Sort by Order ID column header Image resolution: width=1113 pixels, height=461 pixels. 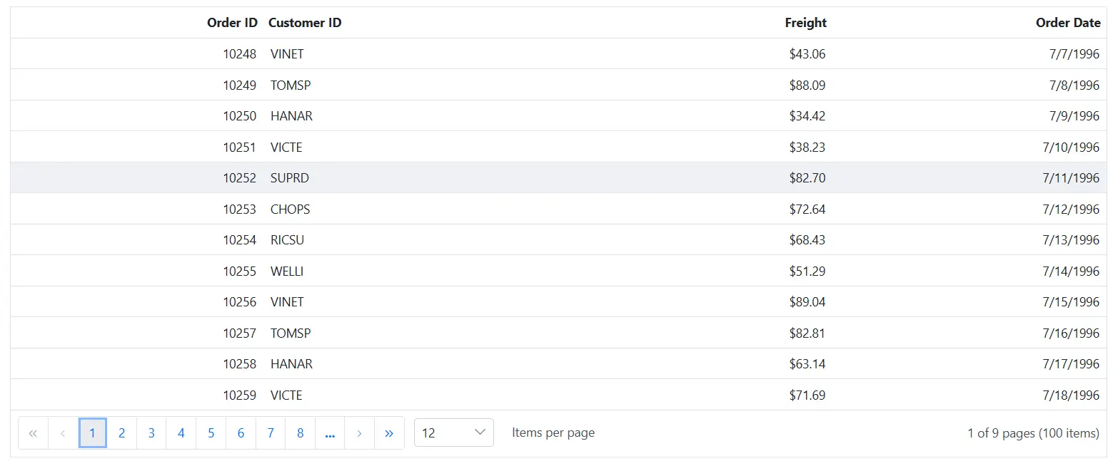[232, 23]
